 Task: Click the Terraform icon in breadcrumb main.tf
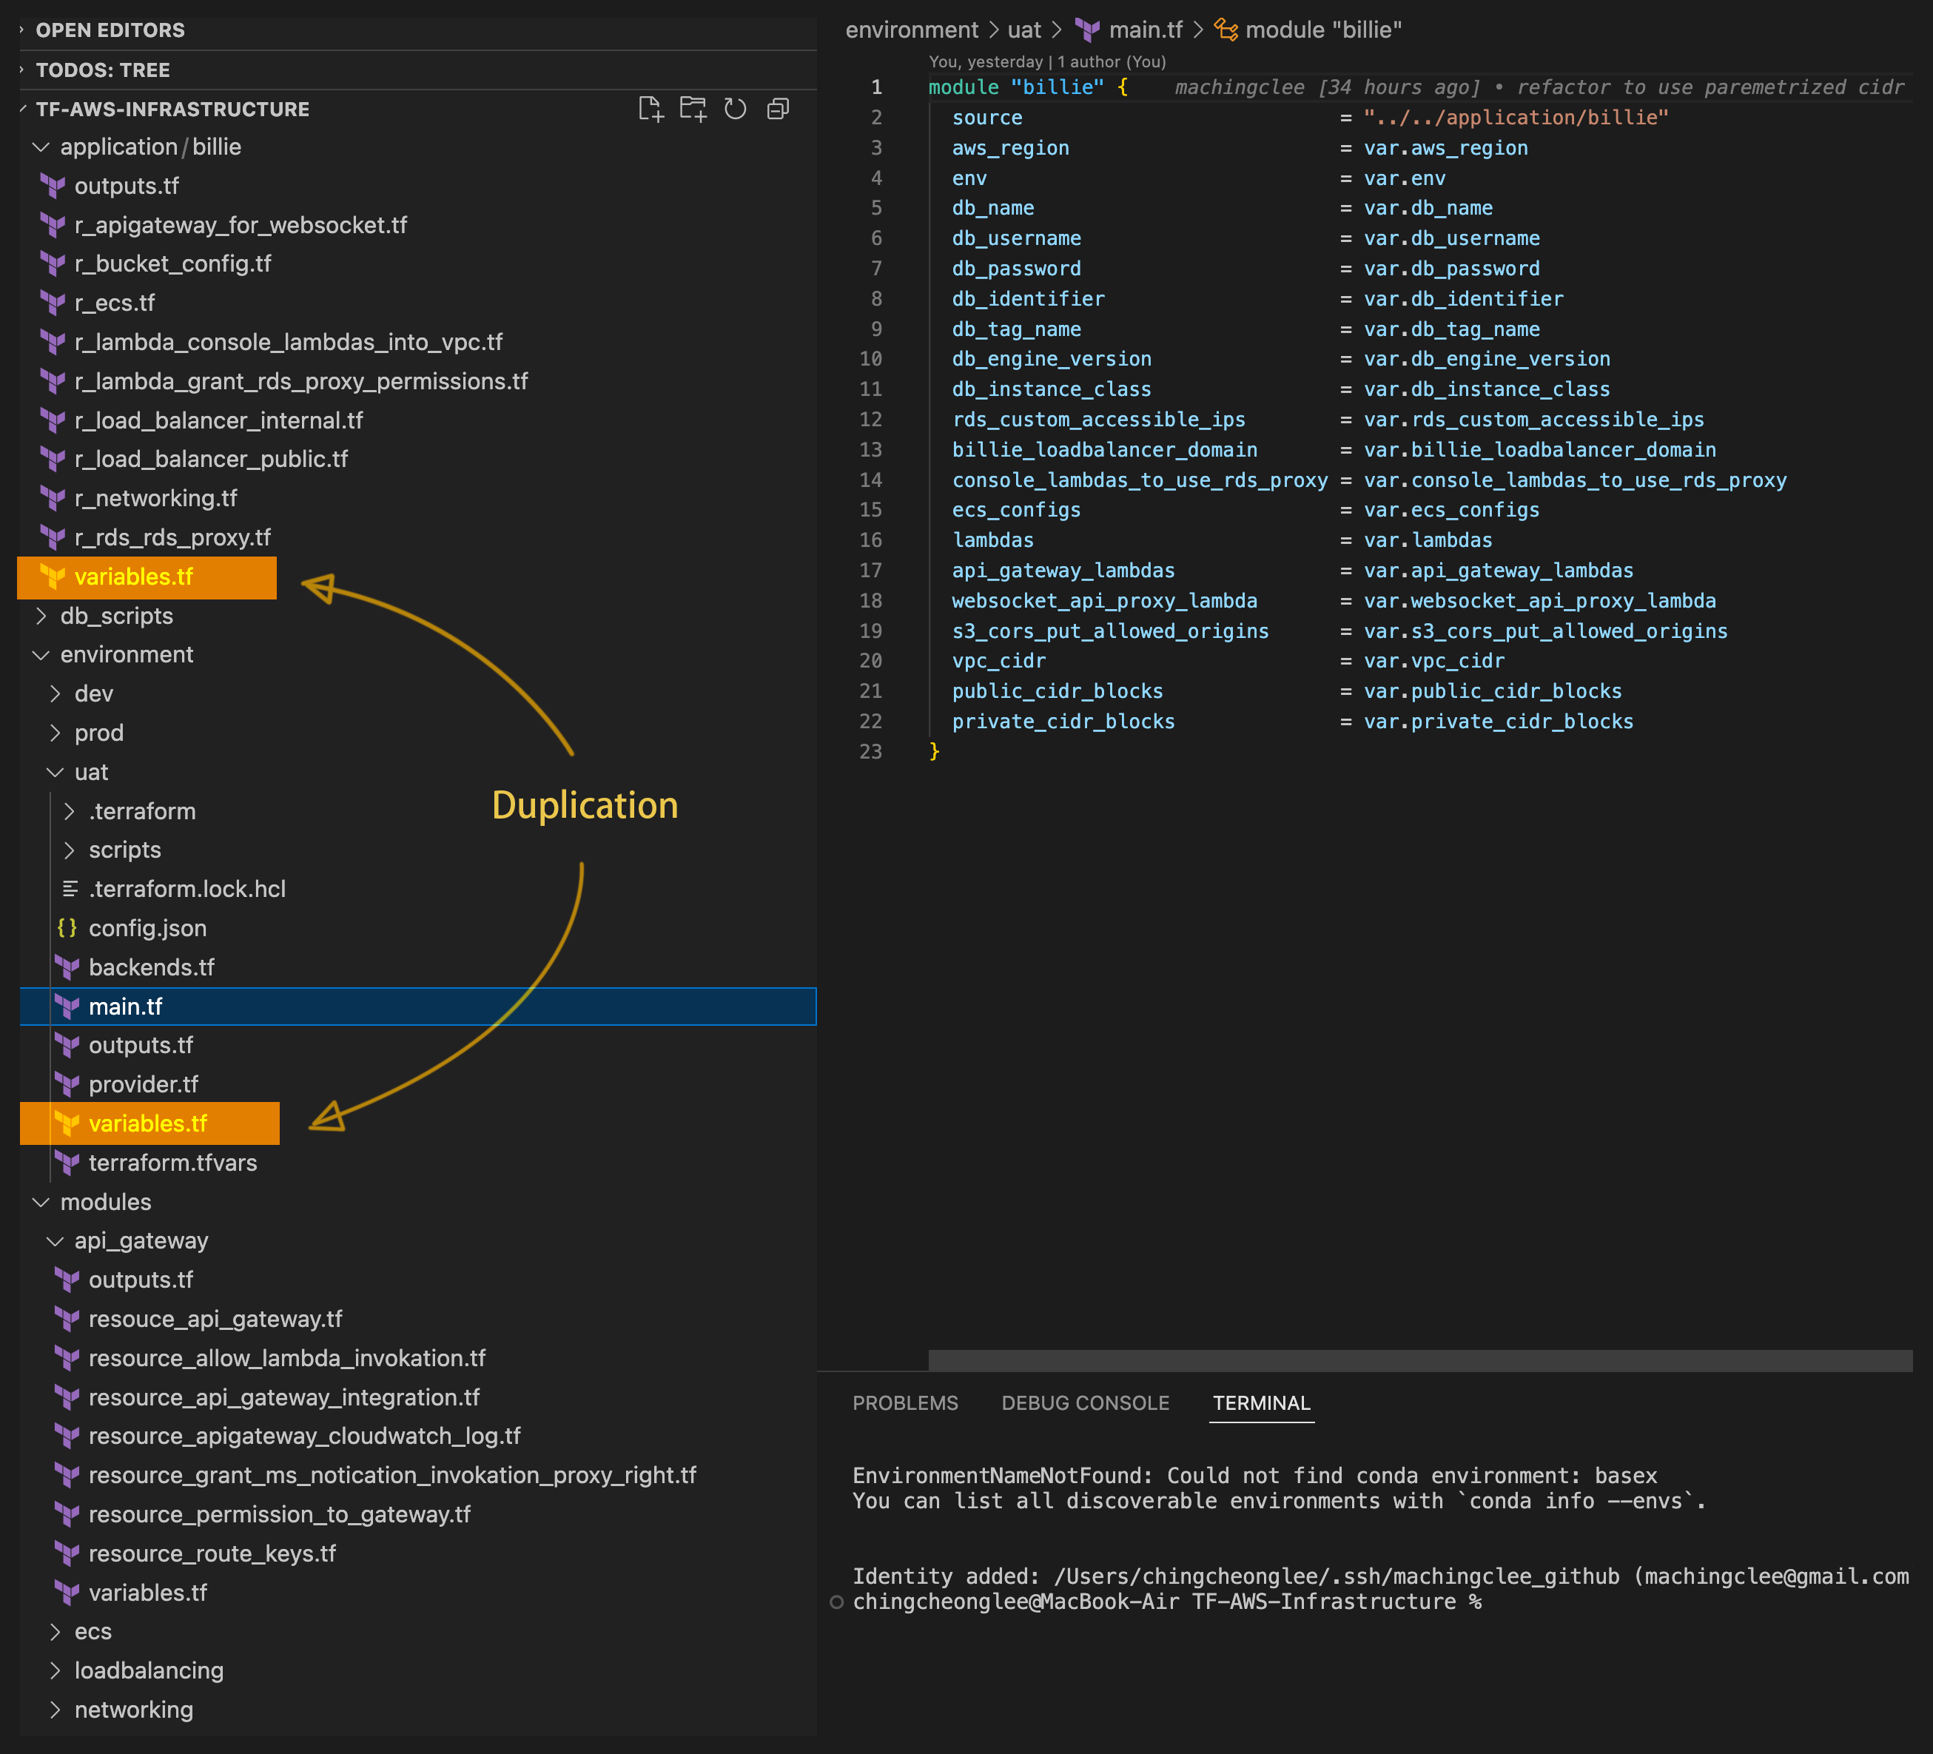[x=1087, y=30]
